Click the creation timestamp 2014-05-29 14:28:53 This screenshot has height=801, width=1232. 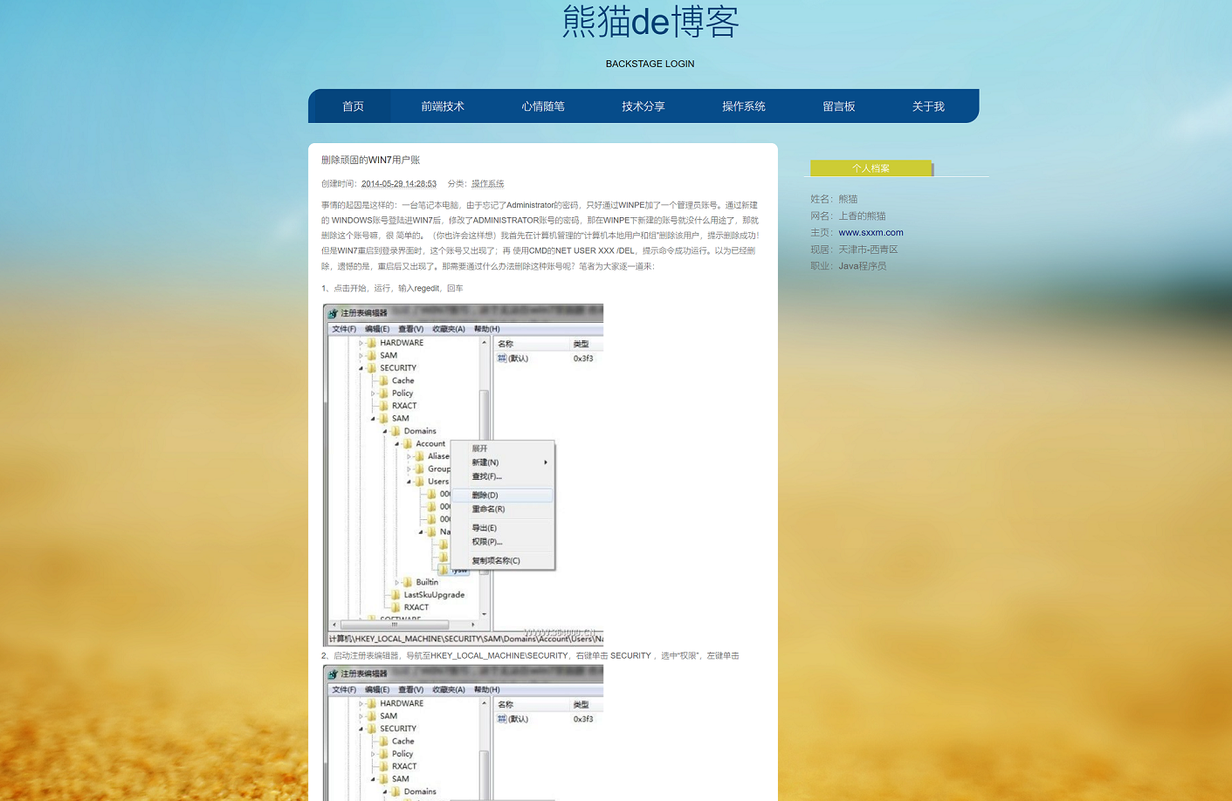399,183
